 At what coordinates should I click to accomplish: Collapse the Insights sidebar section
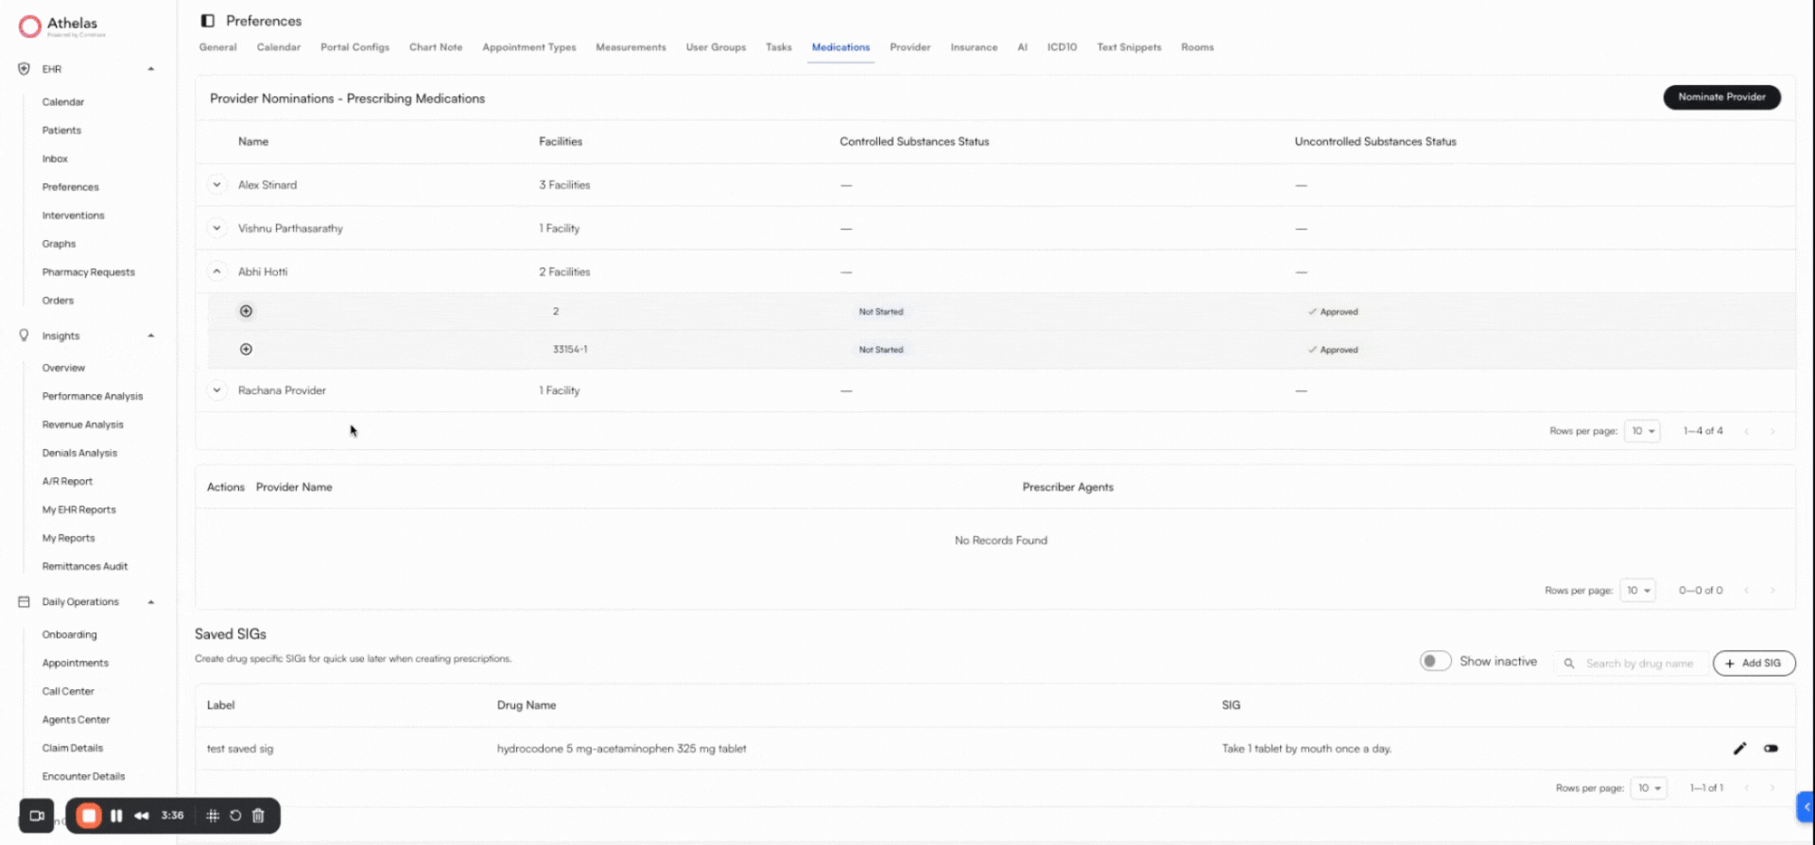[x=150, y=336]
